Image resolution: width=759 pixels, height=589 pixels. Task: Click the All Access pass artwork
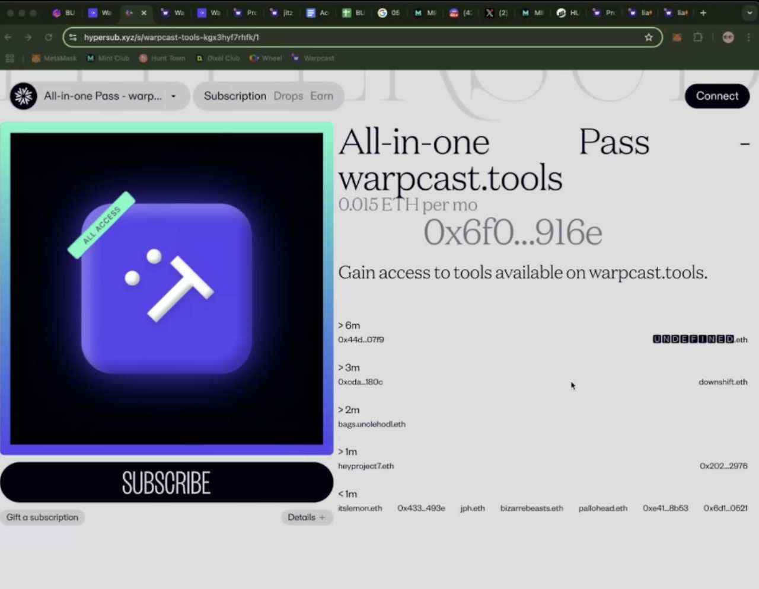point(167,289)
